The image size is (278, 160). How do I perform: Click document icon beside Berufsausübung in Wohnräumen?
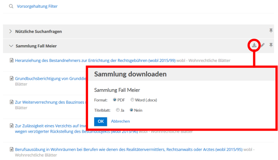tap(12, 149)
